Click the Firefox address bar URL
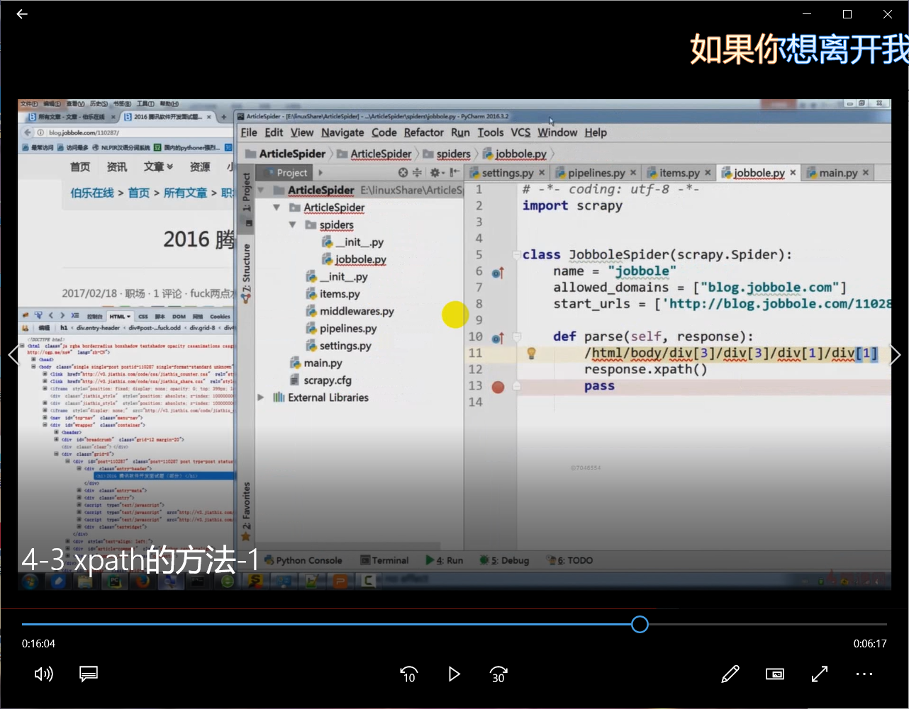 (84, 132)
